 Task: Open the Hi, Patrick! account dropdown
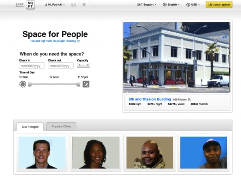pos(55,4)
